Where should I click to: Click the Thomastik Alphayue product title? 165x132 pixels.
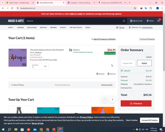click(x=47, y=51)
